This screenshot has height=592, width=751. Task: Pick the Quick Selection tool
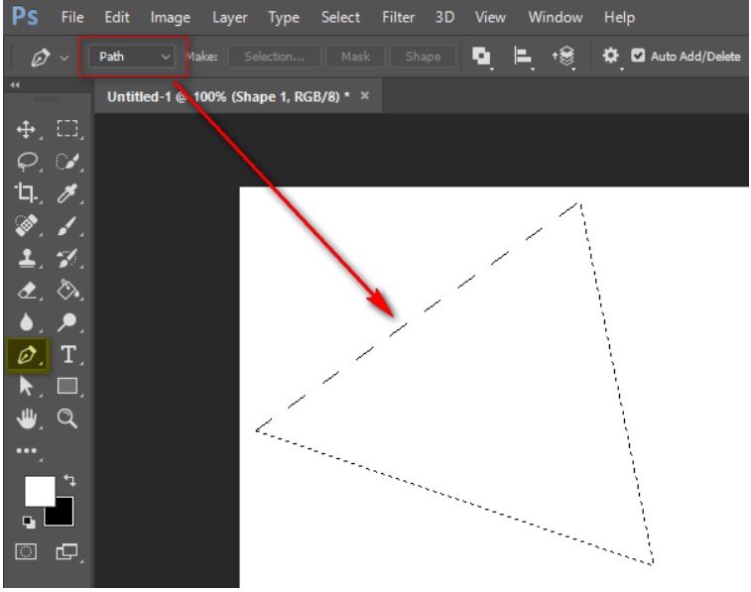click(x=67, y=162)
